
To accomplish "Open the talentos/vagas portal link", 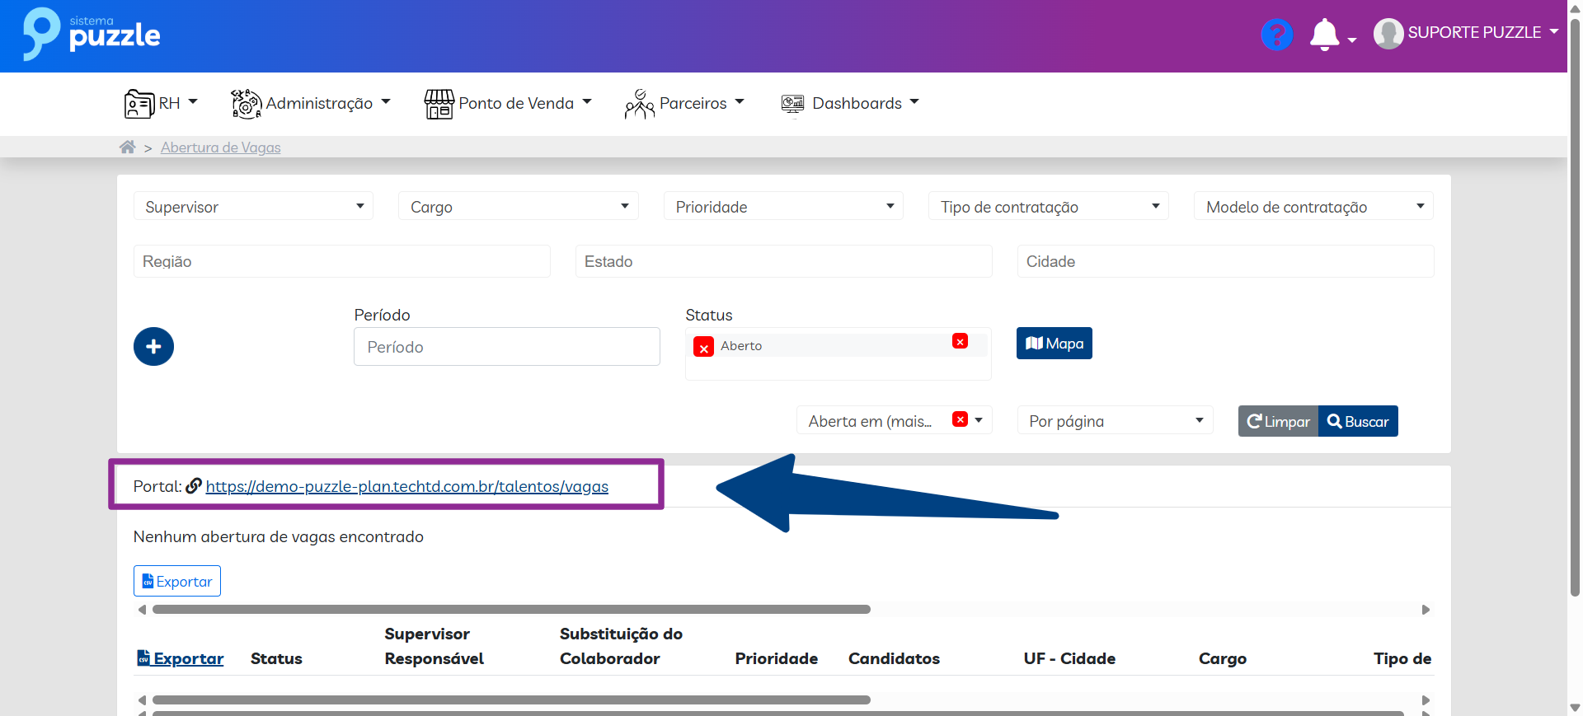I will point(406,486).
